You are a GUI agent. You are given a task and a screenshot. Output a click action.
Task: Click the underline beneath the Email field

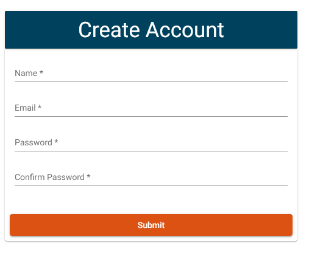[151, 116]
